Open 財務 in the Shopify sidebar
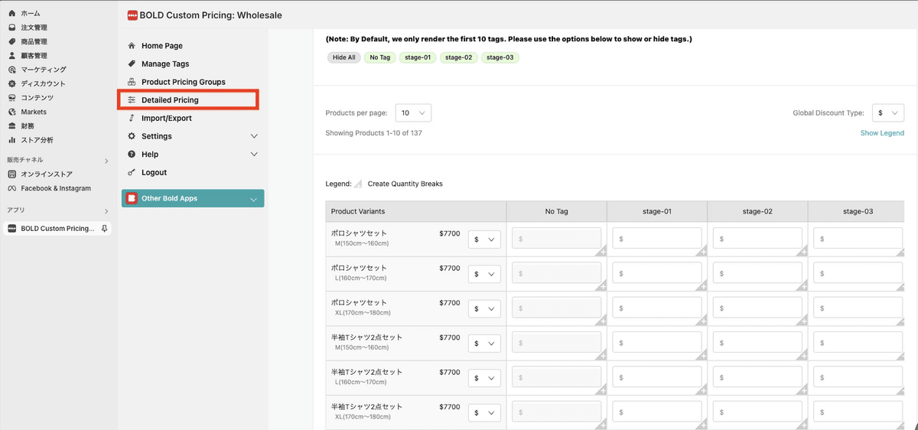Viewport: 918px width, 430px height. [x=28, y=125]
